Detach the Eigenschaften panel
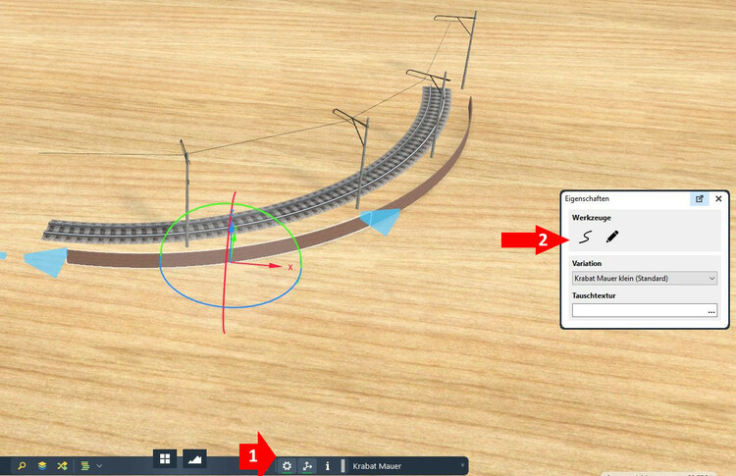The height and width of the screenshot is (476, 736). pos(700,198)
